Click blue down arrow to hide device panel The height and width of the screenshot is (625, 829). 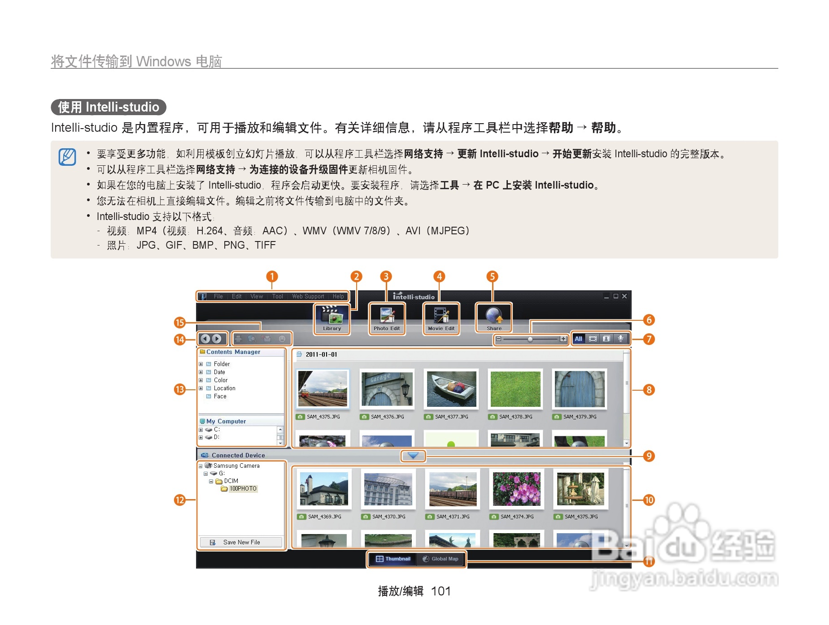pyautogui.click(x=413, y=456)
